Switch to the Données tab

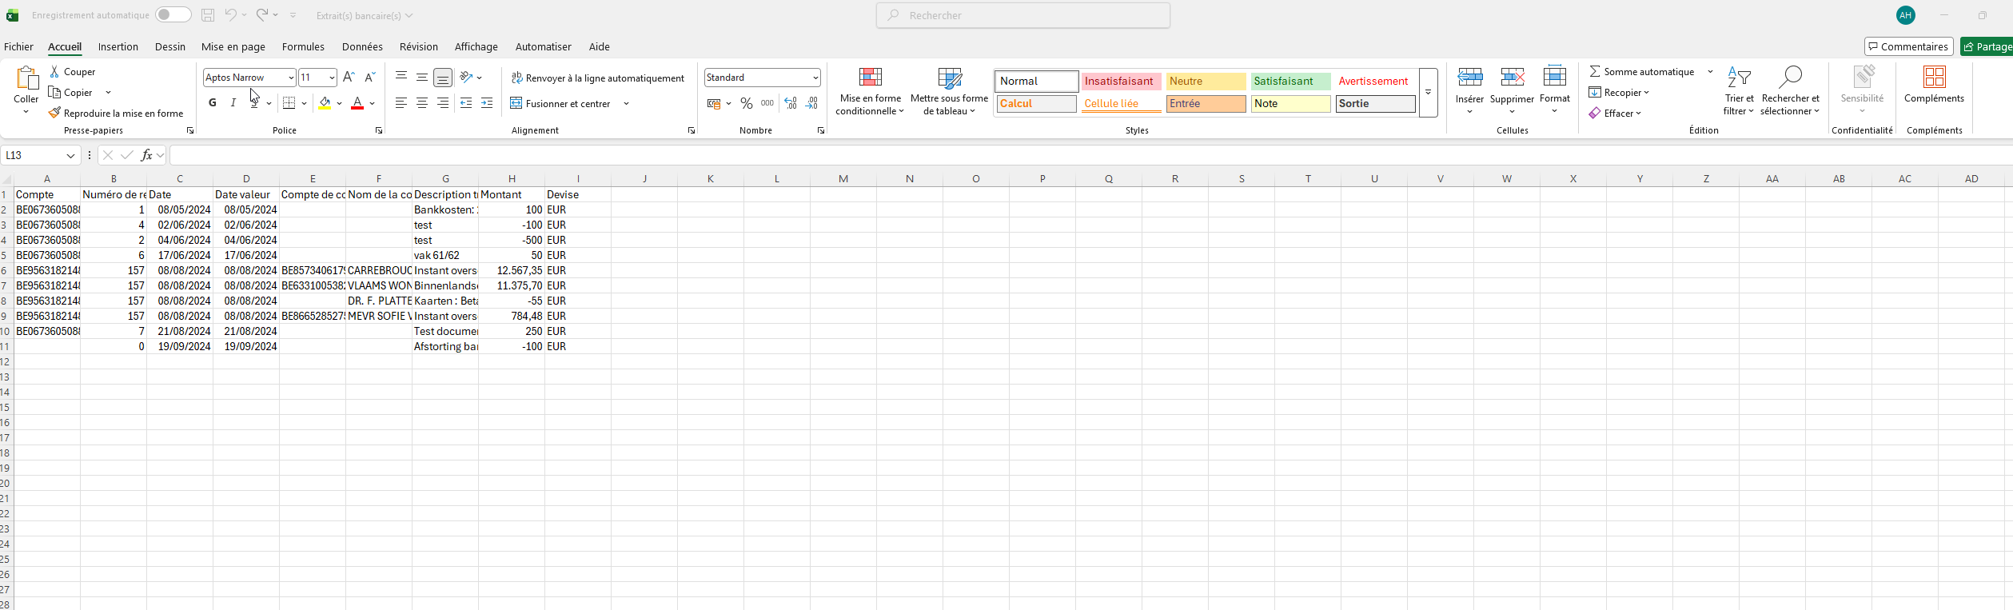(362, 46)
